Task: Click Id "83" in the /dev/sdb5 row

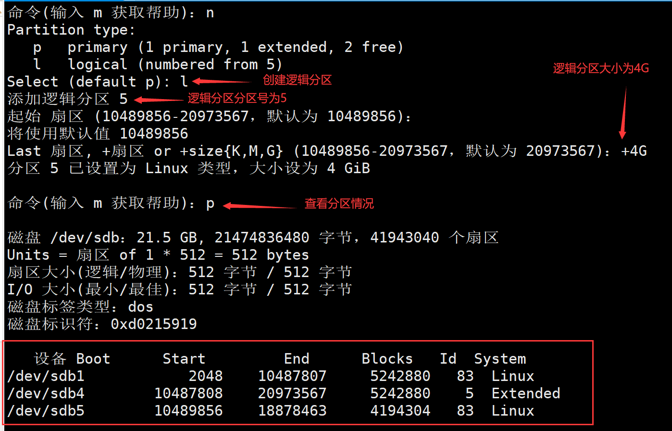Action: [x=465, y=411]
